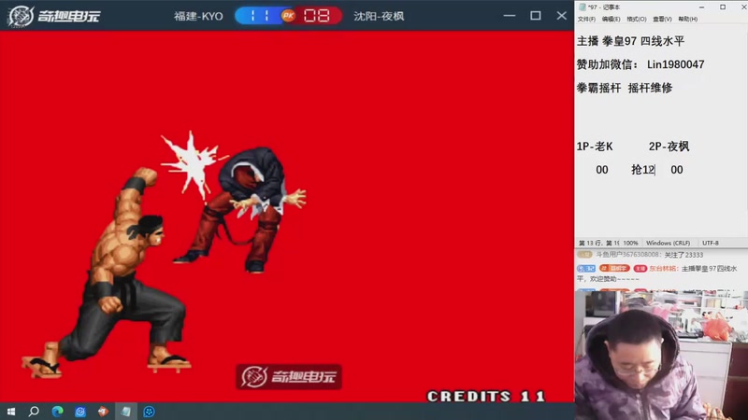
Task: Click the 00 score under 1P-老K
Action: pyautogui.click(x=602, y=170)
